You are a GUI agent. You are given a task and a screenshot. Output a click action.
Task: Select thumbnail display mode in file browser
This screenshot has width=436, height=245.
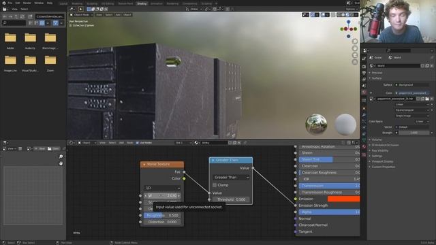[42, 23]
